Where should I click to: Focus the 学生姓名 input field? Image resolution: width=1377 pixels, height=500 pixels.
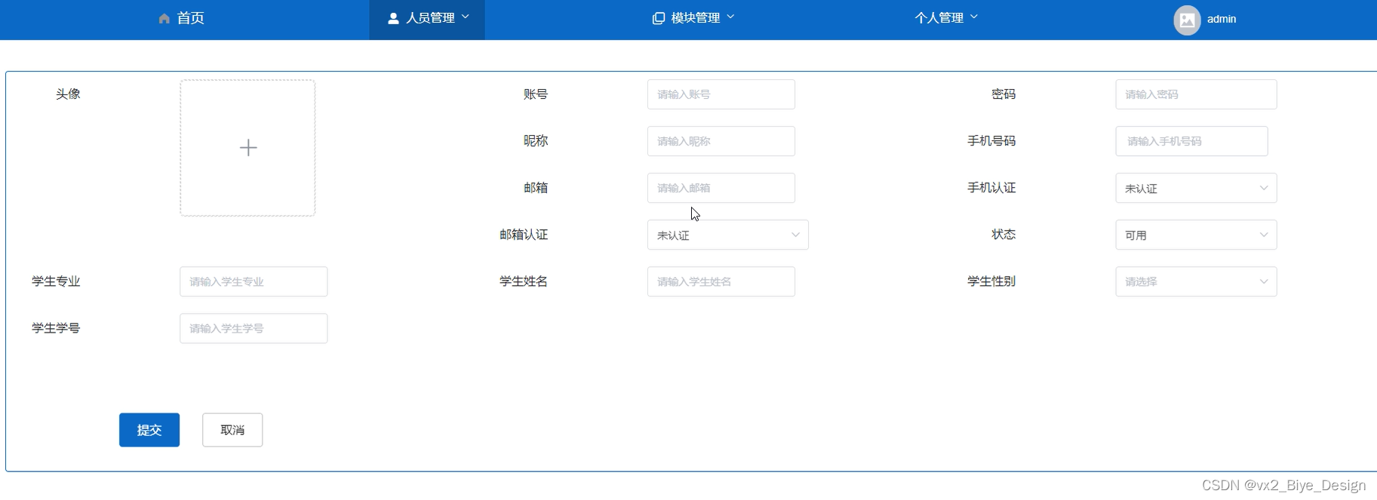click(x=721, y=281)
